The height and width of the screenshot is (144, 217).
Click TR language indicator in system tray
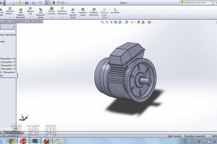click(189, 141)
